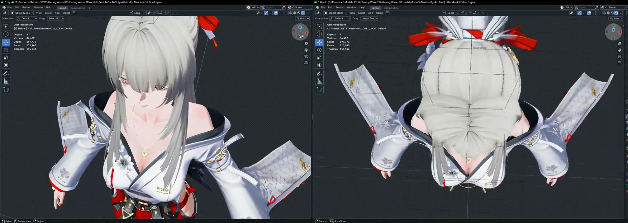Click the Object search field in left window

point(273,7)
